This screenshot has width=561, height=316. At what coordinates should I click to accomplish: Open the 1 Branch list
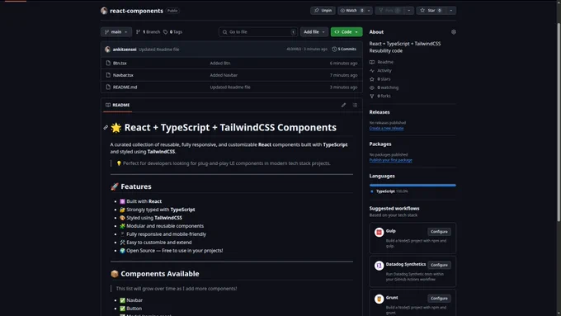[148, 32]
